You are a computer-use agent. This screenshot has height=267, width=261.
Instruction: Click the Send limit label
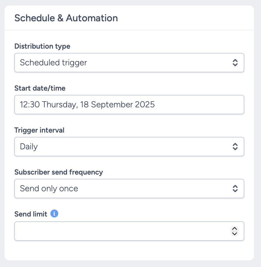tap(31, 214)
